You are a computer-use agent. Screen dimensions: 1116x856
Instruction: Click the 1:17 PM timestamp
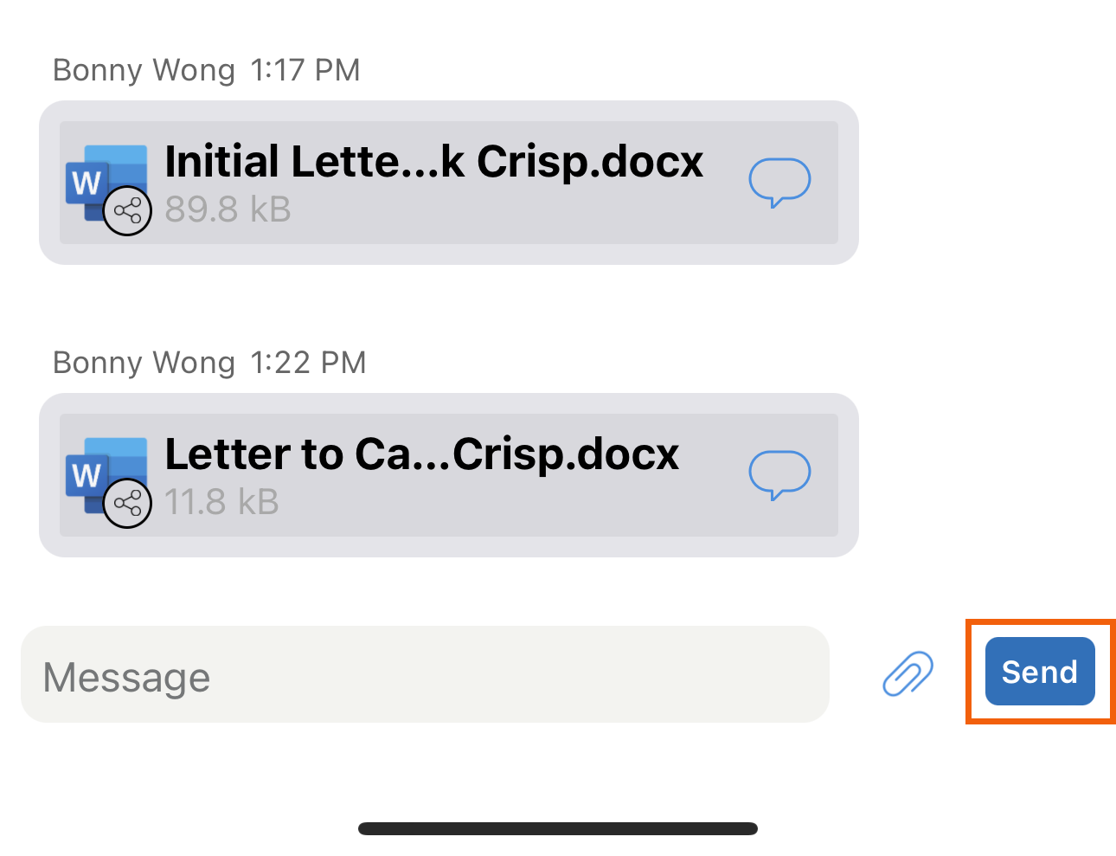[305, 70]
